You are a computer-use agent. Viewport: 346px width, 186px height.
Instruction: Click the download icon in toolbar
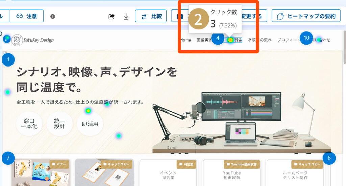[x=126, y=16]
